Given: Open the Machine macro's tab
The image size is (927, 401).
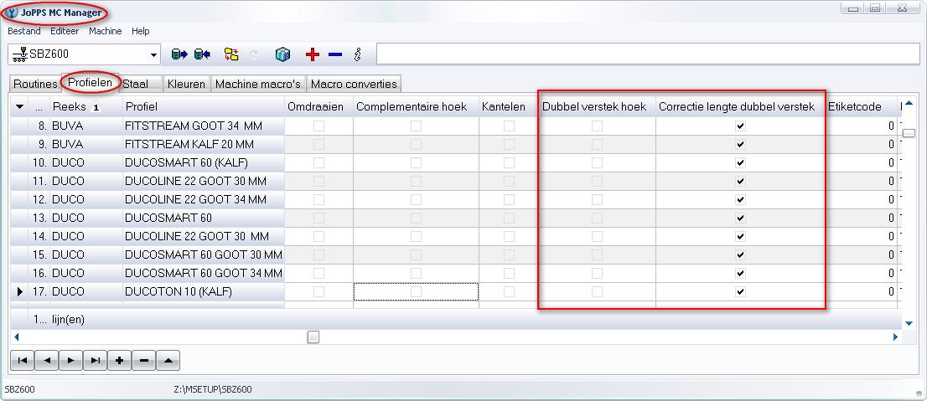Looking at the screenshot, I should pos(258,84).
